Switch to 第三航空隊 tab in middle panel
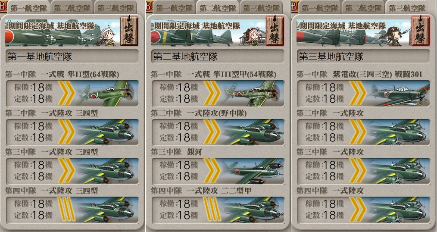 point(261,8)
